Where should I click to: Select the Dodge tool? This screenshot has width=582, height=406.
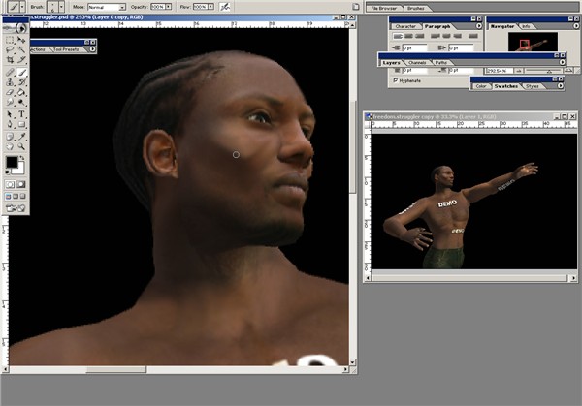(x=21, y=102)
